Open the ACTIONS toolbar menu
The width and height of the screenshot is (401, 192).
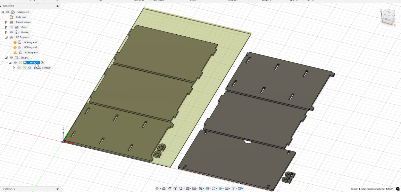click(x=233, y=1)
